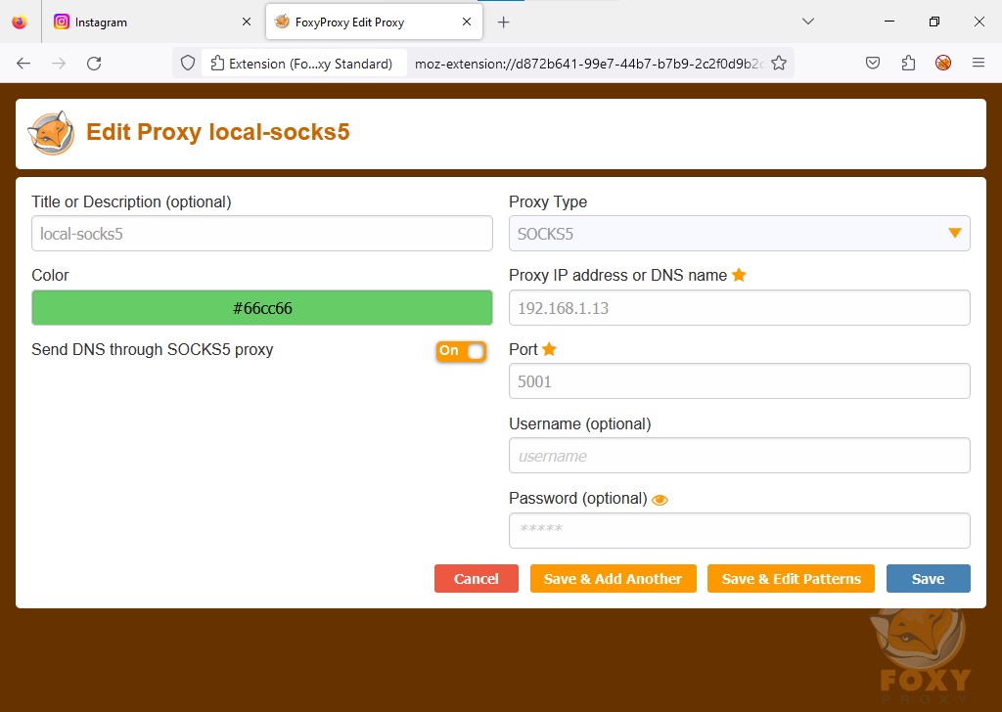Click the forward navigation arrow

59,64
